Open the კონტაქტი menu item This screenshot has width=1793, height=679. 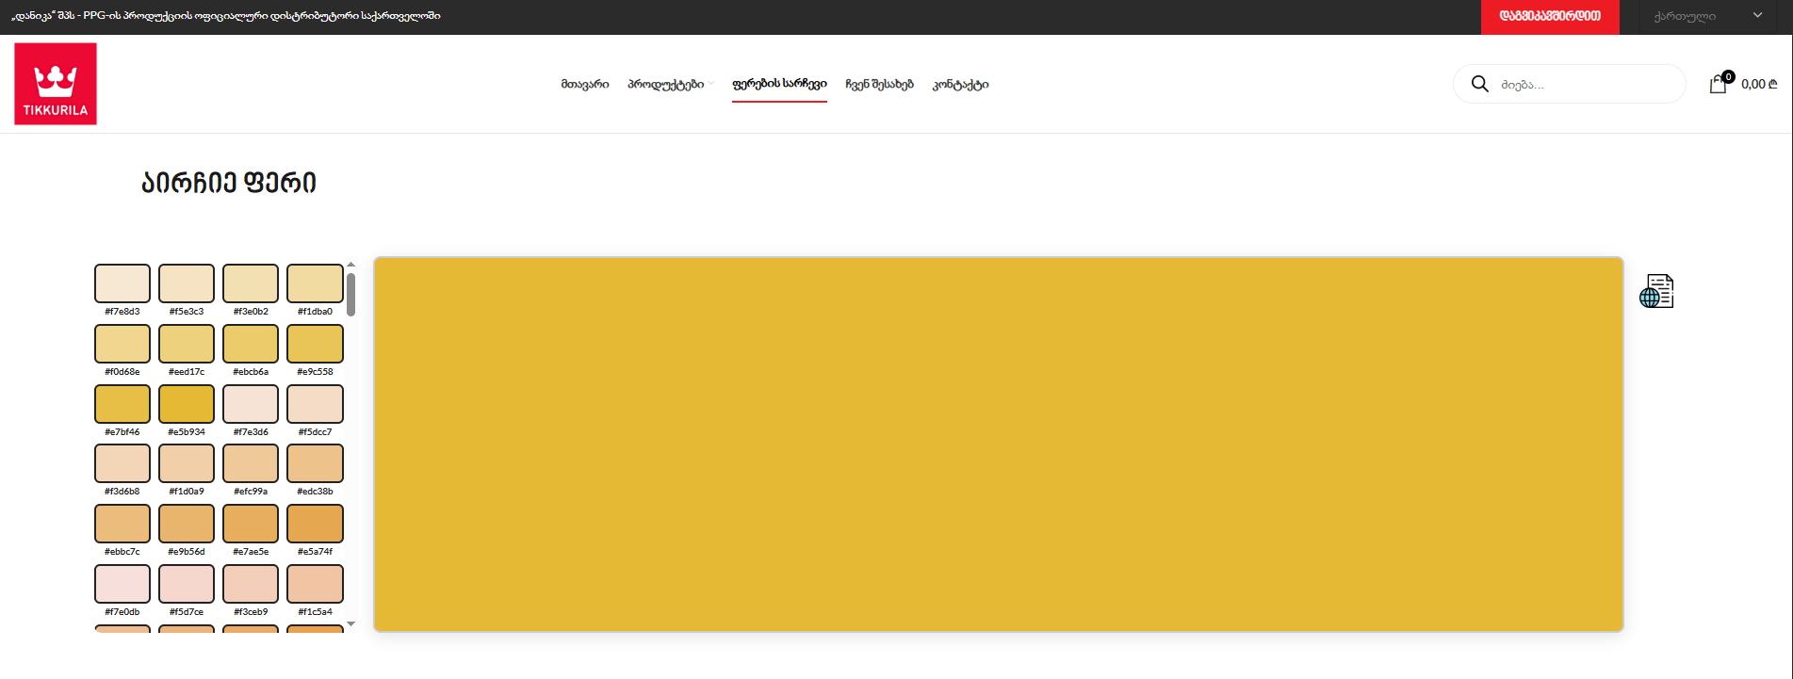960,84
